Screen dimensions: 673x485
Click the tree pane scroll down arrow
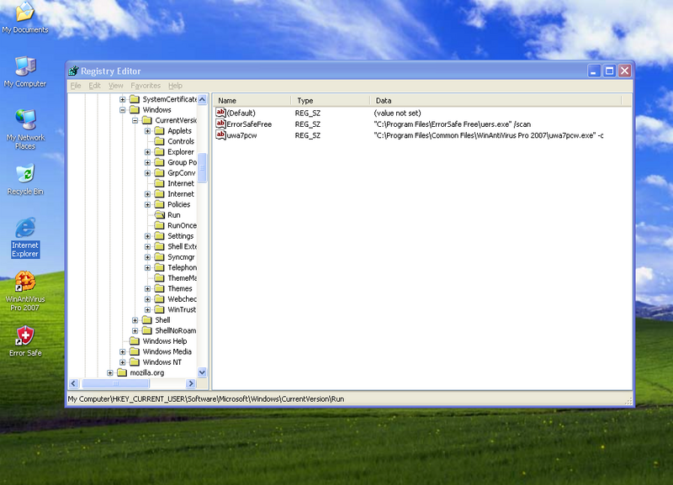click(x=202, y=372)
